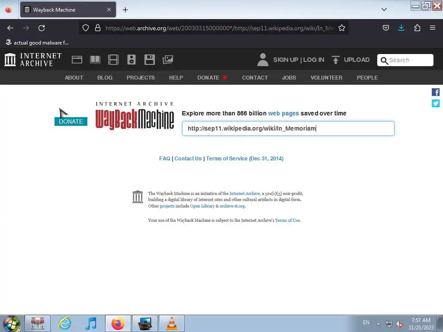Open the FAQ link
This screenshot has height=332, width=443.
(165, 158)
